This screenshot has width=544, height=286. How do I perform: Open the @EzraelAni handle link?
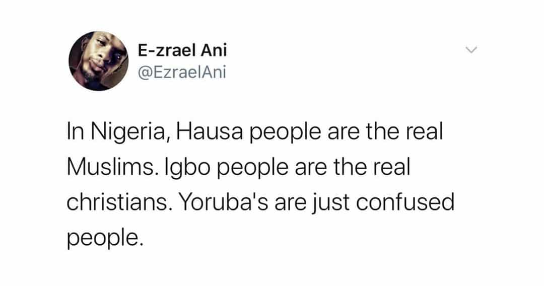(x=182, y=73)
